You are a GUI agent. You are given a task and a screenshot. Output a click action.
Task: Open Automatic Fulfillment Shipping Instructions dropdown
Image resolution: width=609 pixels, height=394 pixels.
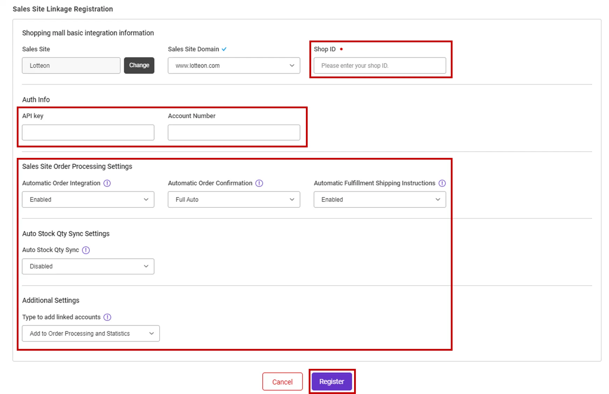pos(380,199)
